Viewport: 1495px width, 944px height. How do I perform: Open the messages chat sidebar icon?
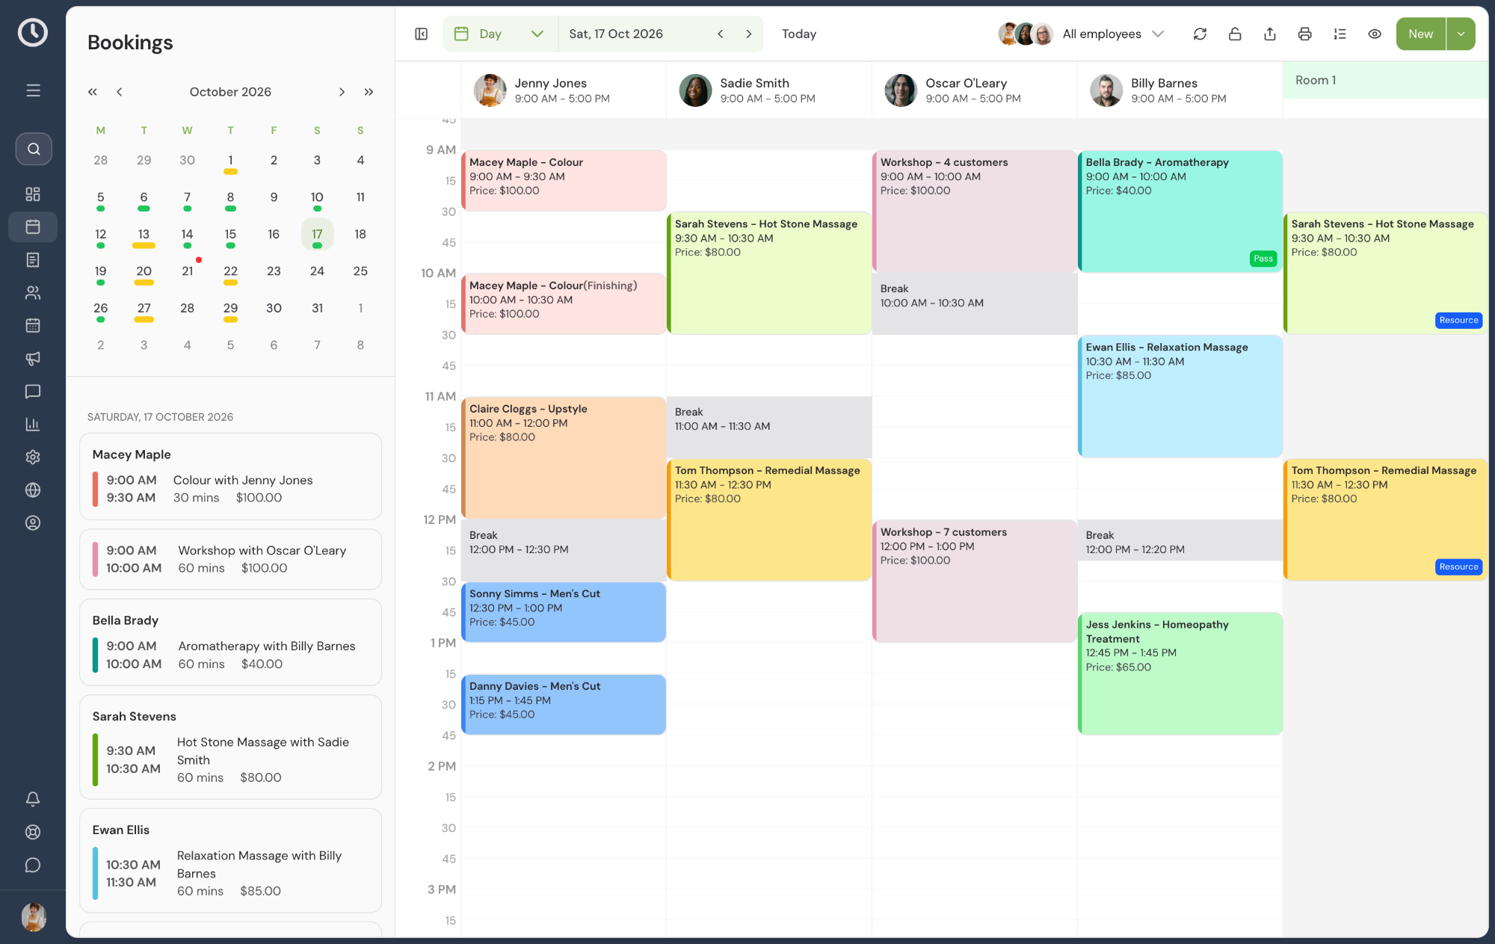coord(33,392)
